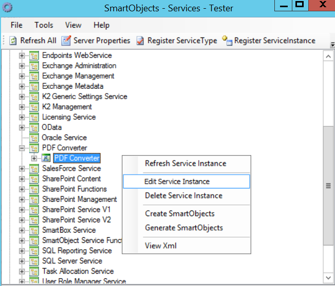
Task: Click the SmartBox Service folder icon
Action: click(x=34, y=231)
